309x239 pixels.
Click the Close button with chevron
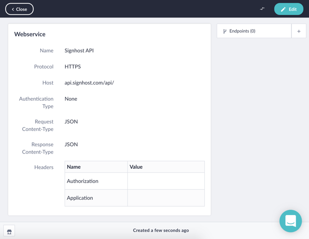19,9
